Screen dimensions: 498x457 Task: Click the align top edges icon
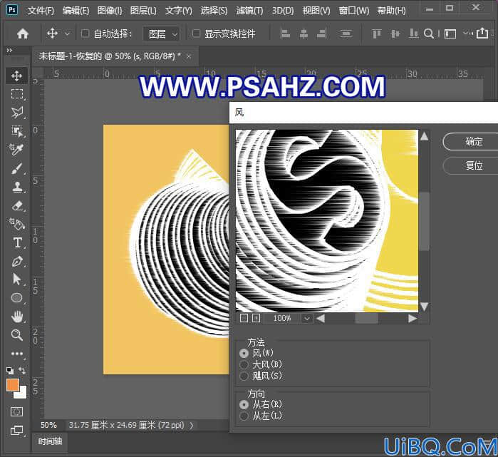coord(377,34)
